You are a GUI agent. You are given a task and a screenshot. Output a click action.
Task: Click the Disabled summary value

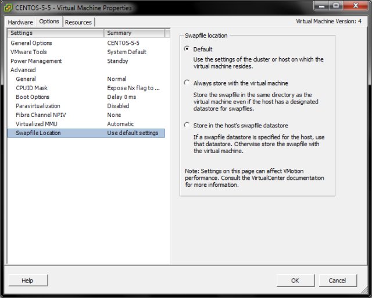(x=118, y=106)
